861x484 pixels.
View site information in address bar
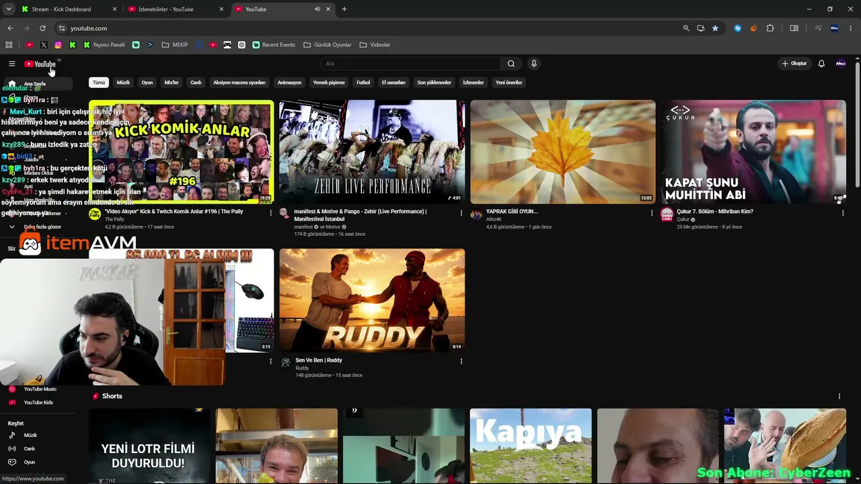(x=61, y=28)
